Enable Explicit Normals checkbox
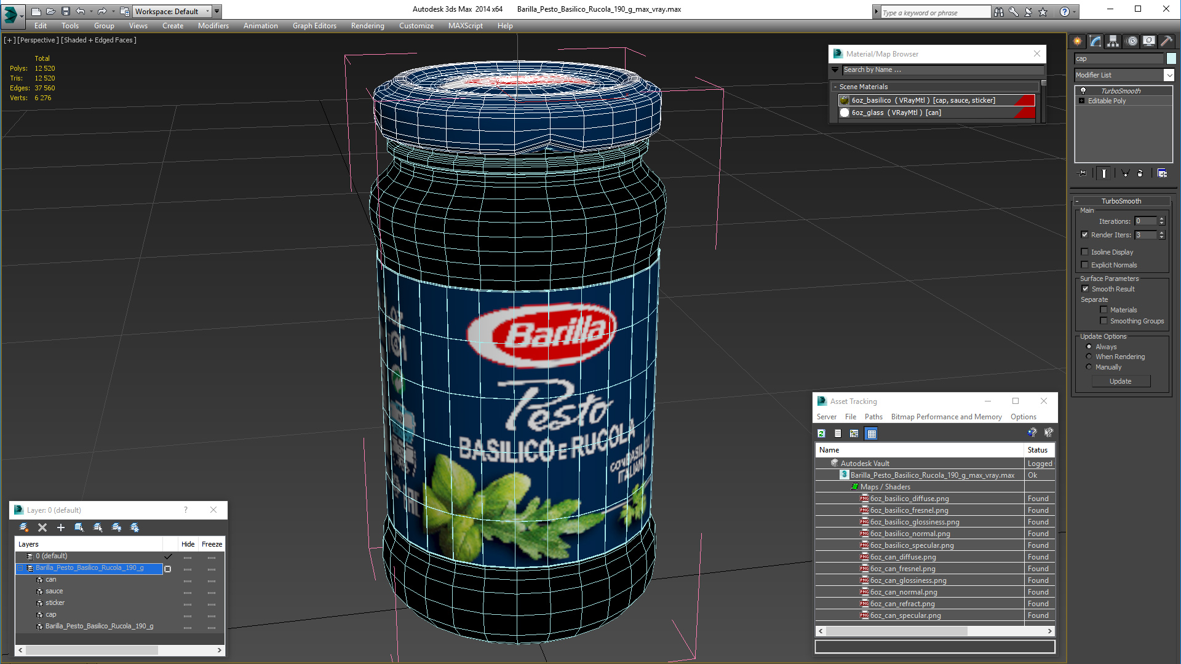This screenshot has width=1181, height=664. pos(1085,264)
